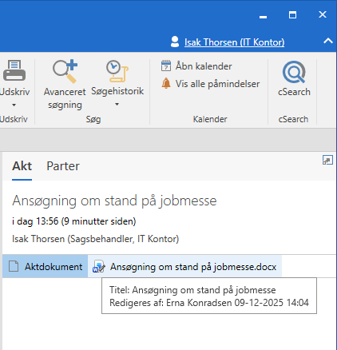Click the Åbn kalender calendar icon

[x=166, y=66]
